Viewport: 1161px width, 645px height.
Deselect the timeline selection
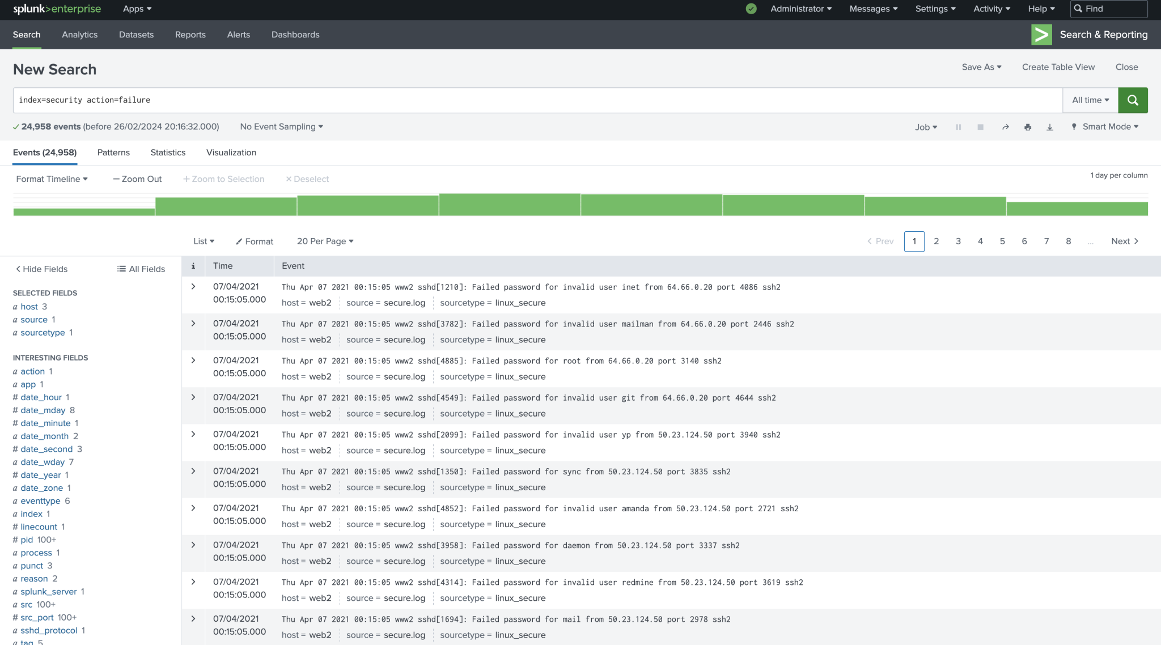click(307, 179)
